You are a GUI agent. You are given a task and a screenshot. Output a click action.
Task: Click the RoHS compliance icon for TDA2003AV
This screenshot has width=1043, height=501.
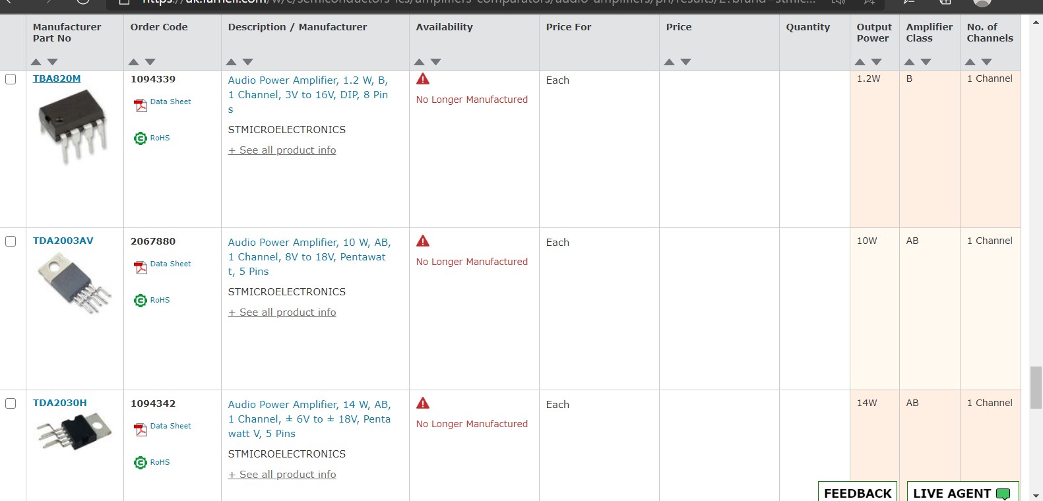click(141, 301)
